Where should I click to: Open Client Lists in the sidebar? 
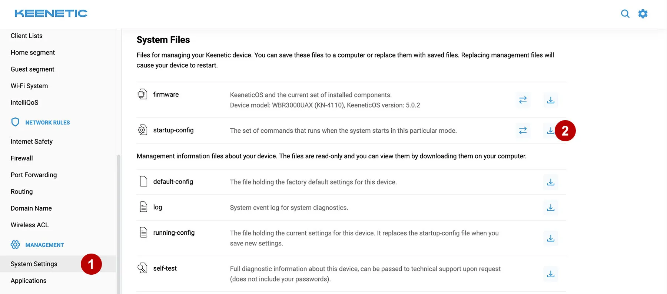tap(27, 36)
